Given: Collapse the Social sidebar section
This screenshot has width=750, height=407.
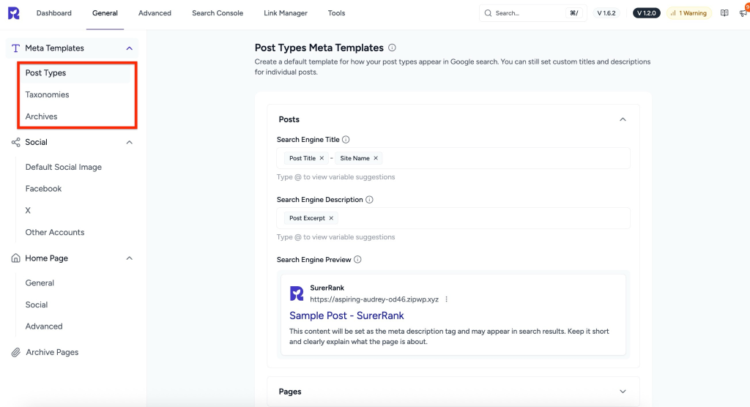Looking at the screenshot, I should 130,143.
